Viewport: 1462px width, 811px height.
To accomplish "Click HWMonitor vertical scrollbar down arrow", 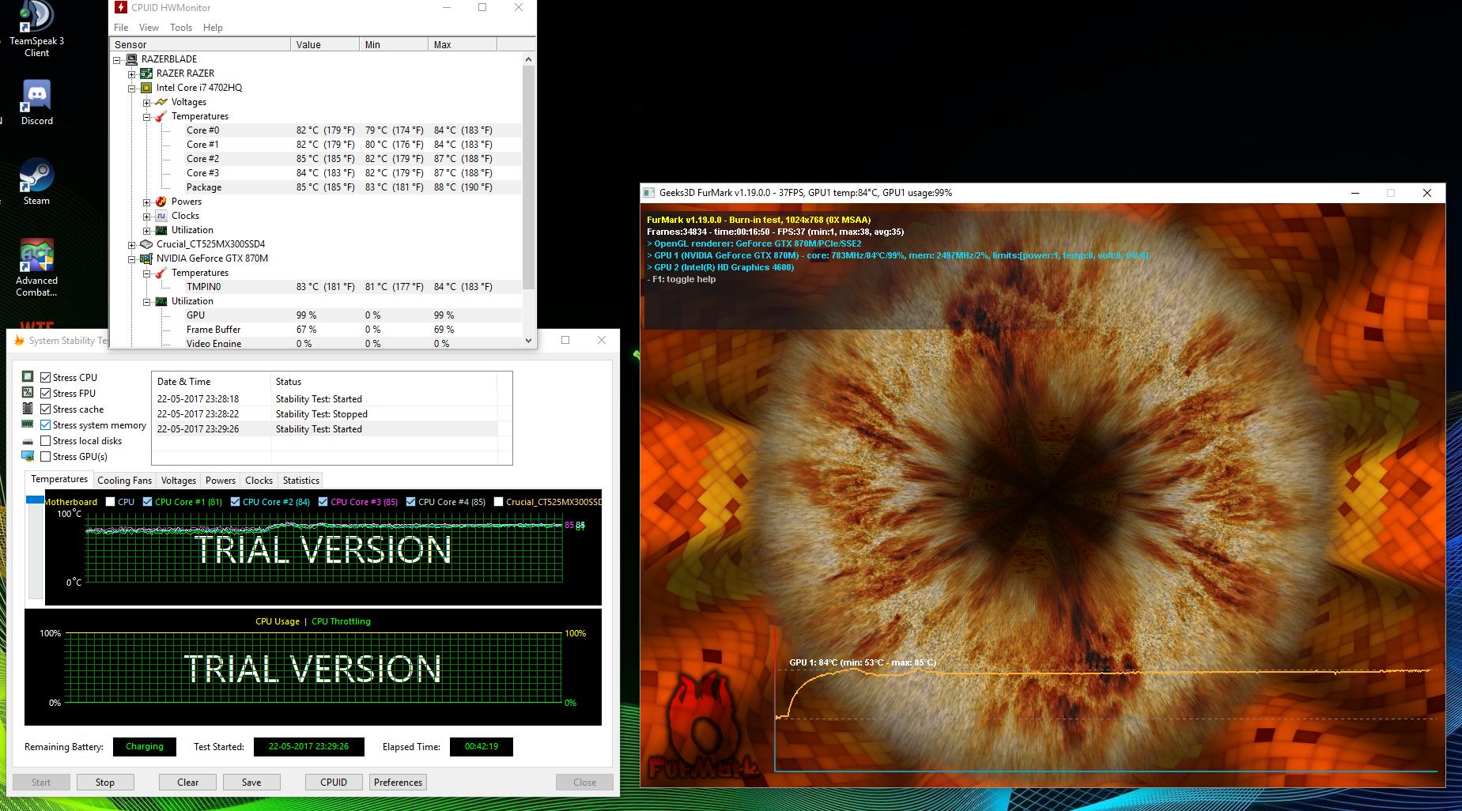I will click(x=529, y=341).
